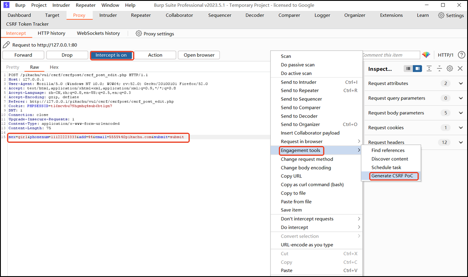Screen dimensions: 468x277
Task: Open the Help menu
Action: 130,5
